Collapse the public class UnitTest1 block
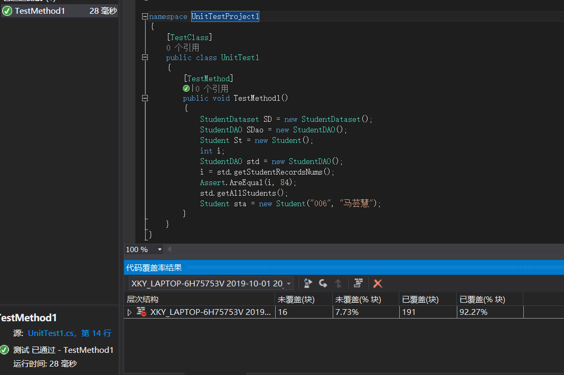 click(145, 57)
